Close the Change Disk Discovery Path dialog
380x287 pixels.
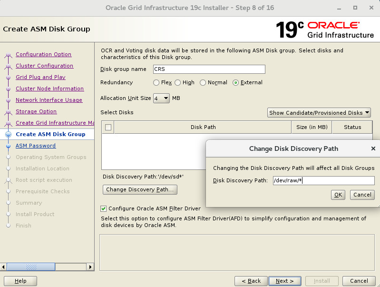(373, 148)
